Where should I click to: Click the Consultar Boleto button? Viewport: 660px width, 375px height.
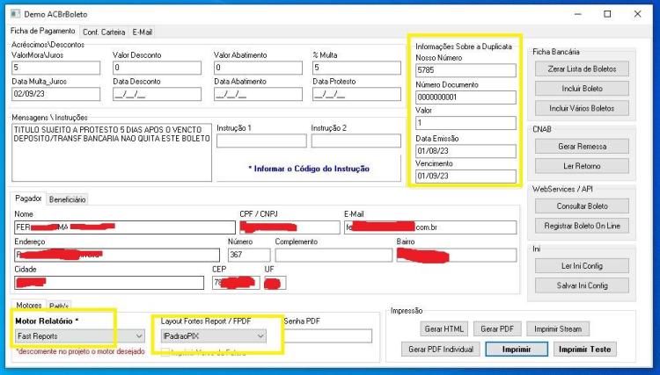tap(582, 206)
